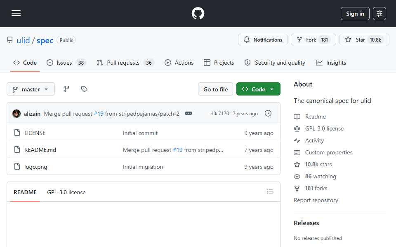Expand commit message with ellipsis button

click(x=189, y=114)
